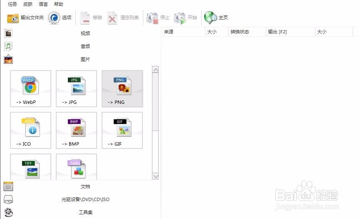Click the 选项 label

[x=67, y=18]
